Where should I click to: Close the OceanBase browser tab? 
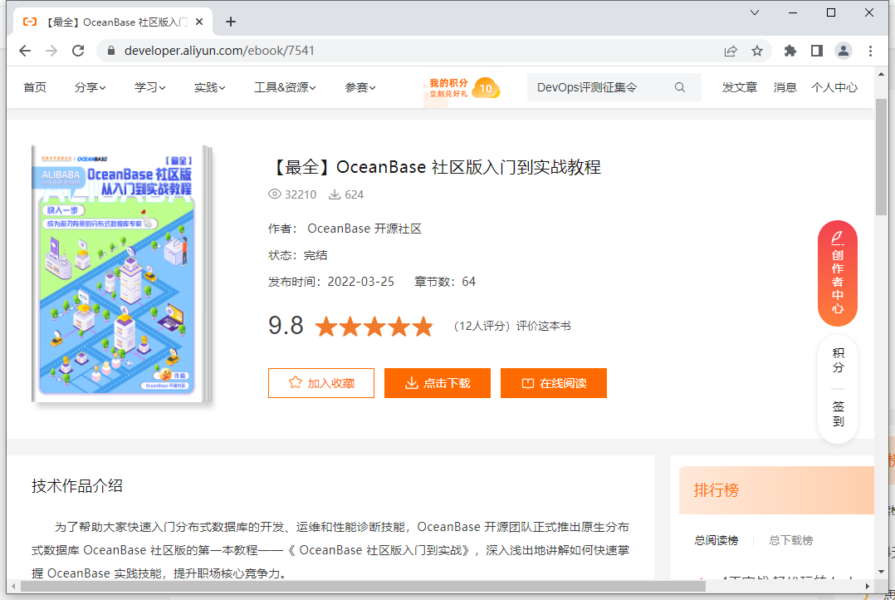tap(199, 22)
